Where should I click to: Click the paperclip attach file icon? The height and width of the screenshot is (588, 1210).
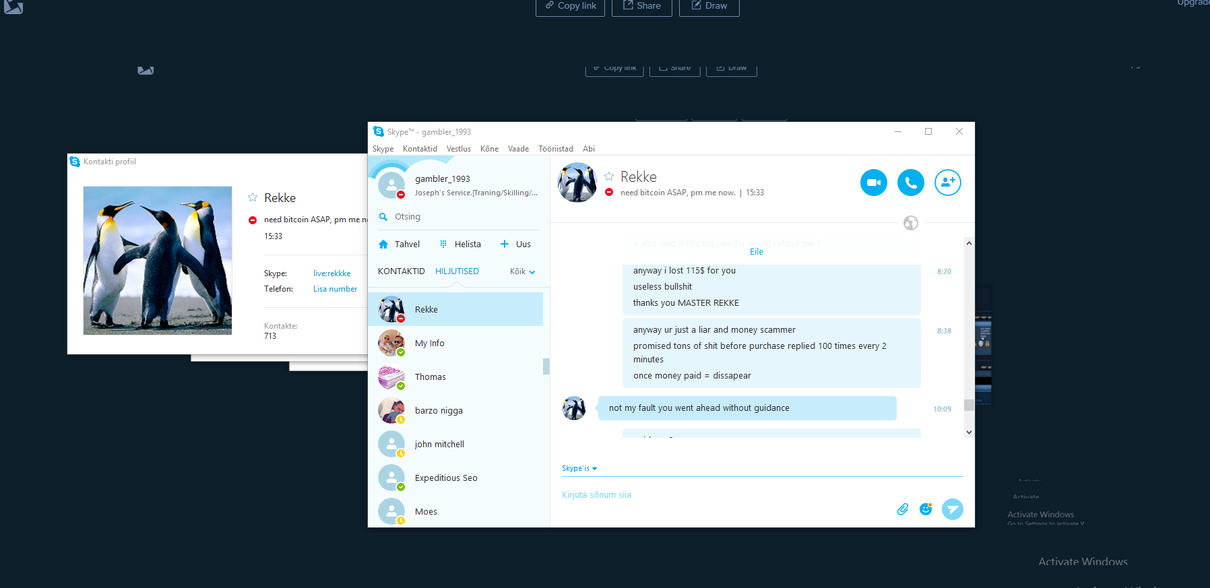pos(903,509)
